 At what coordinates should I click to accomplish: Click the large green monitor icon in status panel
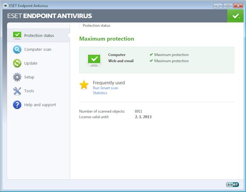94,60
